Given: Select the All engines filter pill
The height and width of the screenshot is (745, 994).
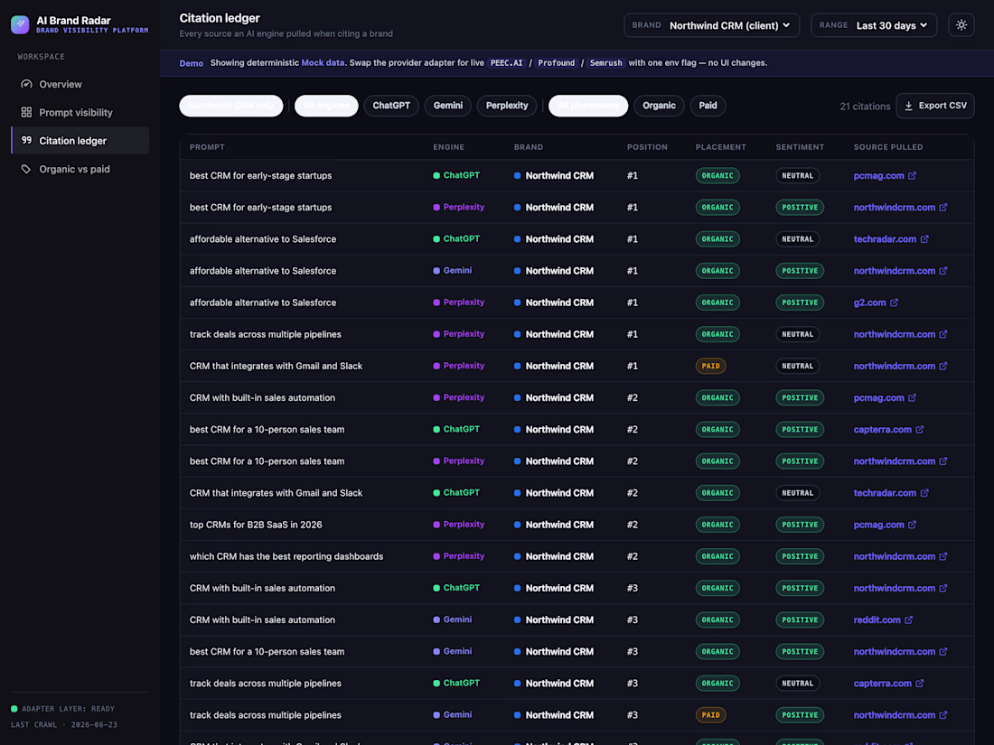Looking at the screenshot, I should pyautogui.click(x=326, y=106).
